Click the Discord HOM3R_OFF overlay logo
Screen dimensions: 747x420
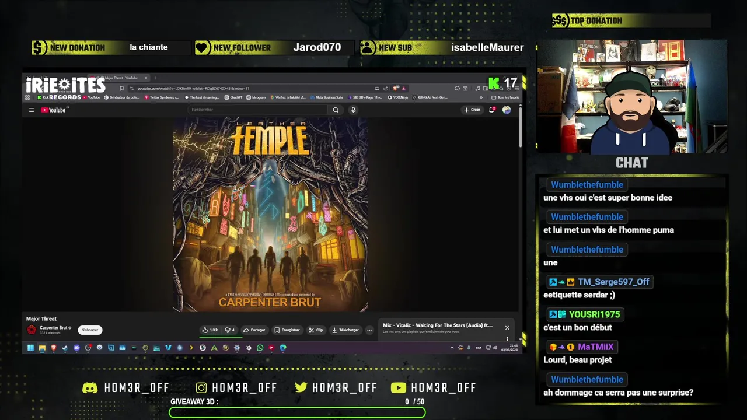[90, 388]
